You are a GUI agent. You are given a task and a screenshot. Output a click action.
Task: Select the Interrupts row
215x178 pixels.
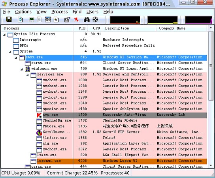point(110,40)
